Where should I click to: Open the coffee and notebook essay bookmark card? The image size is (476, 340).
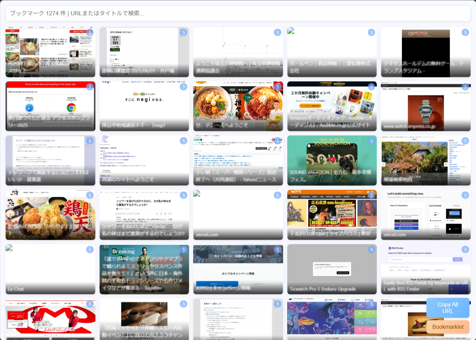click(x=144, y=319)
